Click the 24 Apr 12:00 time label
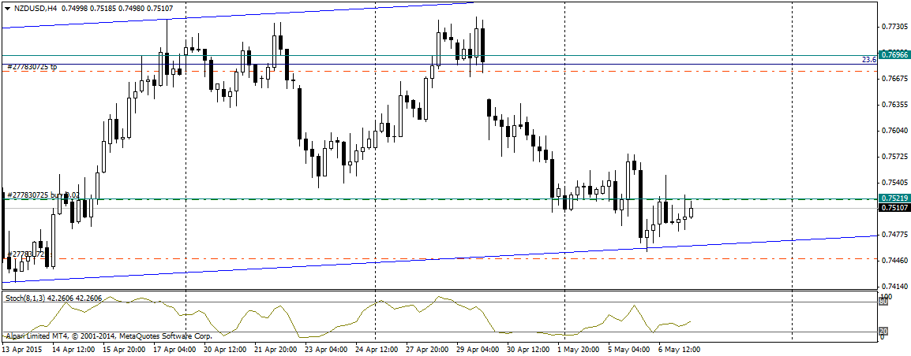911x356 pixels. click(x=377, y=350)
